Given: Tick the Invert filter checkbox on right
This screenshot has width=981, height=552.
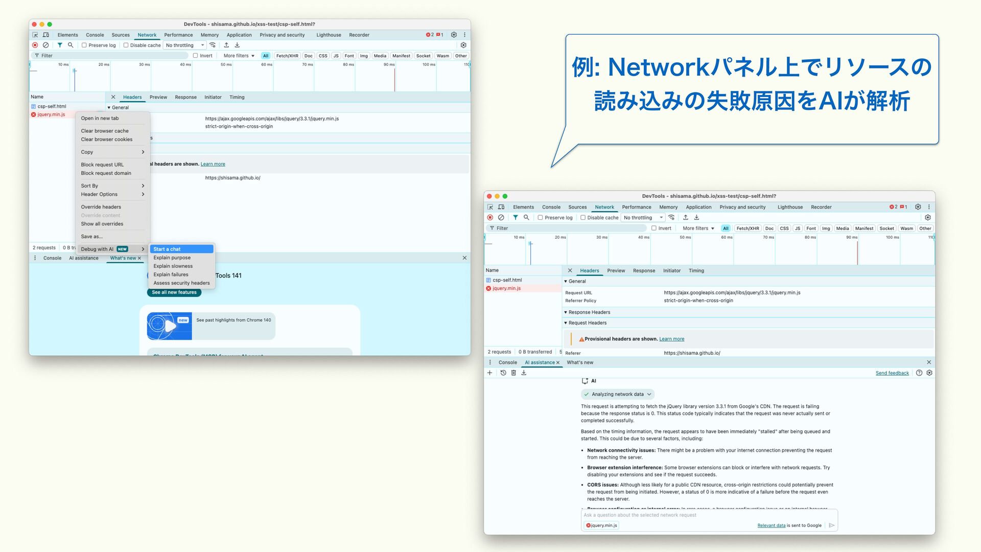Looking at the screenshot, I should 654,228.
